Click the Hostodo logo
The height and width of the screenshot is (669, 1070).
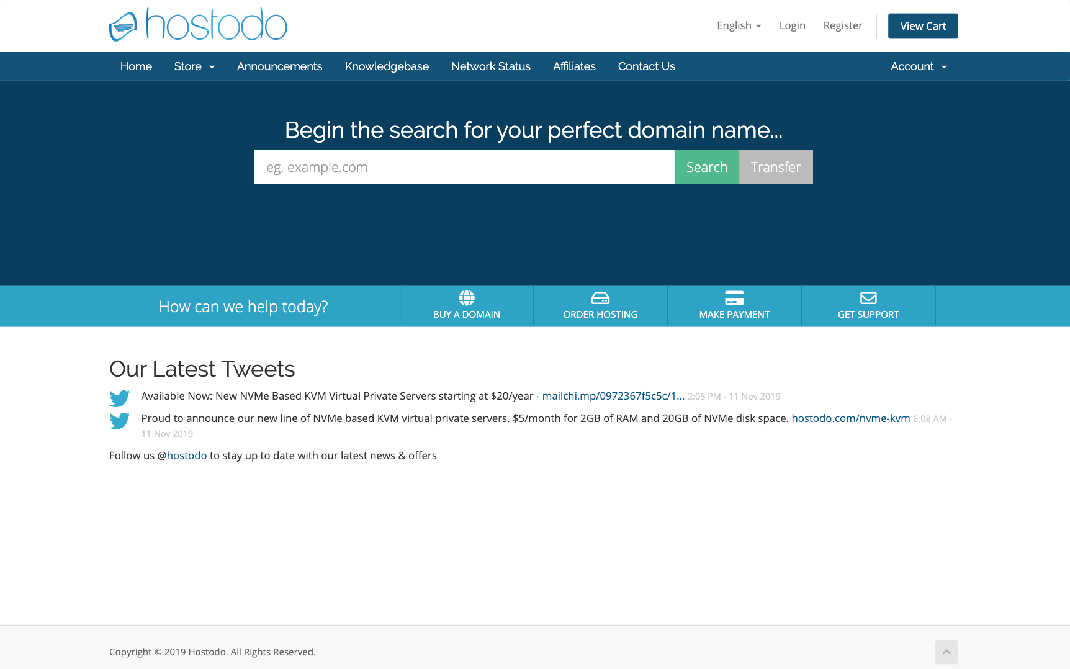[x=198, y=25]
